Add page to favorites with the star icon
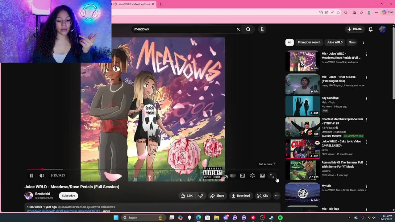 (338, 12)
